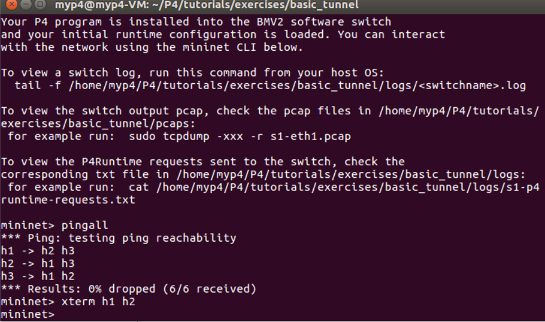Click the 'pingall' command text
This screenshot has height=322, width=545.
click(x=85, y=226)
